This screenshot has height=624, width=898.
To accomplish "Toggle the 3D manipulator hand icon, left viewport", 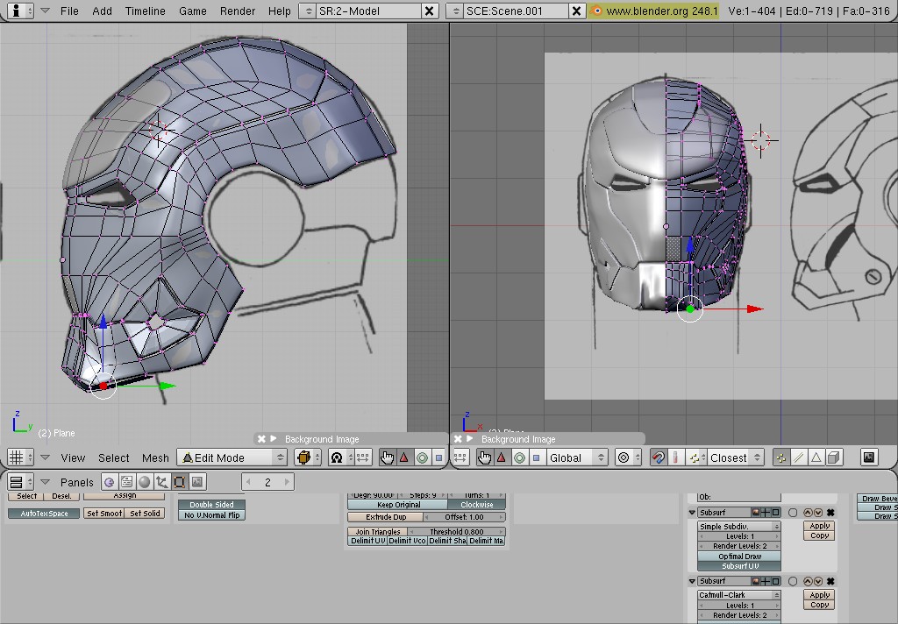I will [387, 457].
